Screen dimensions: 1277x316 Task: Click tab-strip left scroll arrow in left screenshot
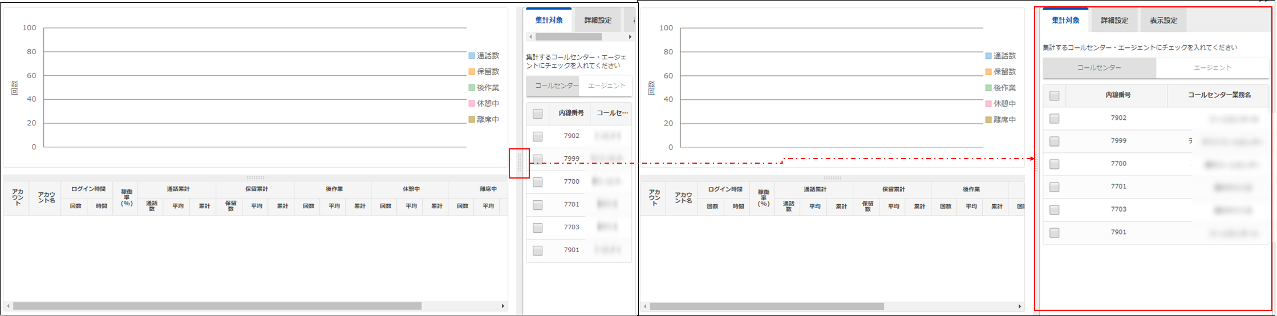coord(530,37)
